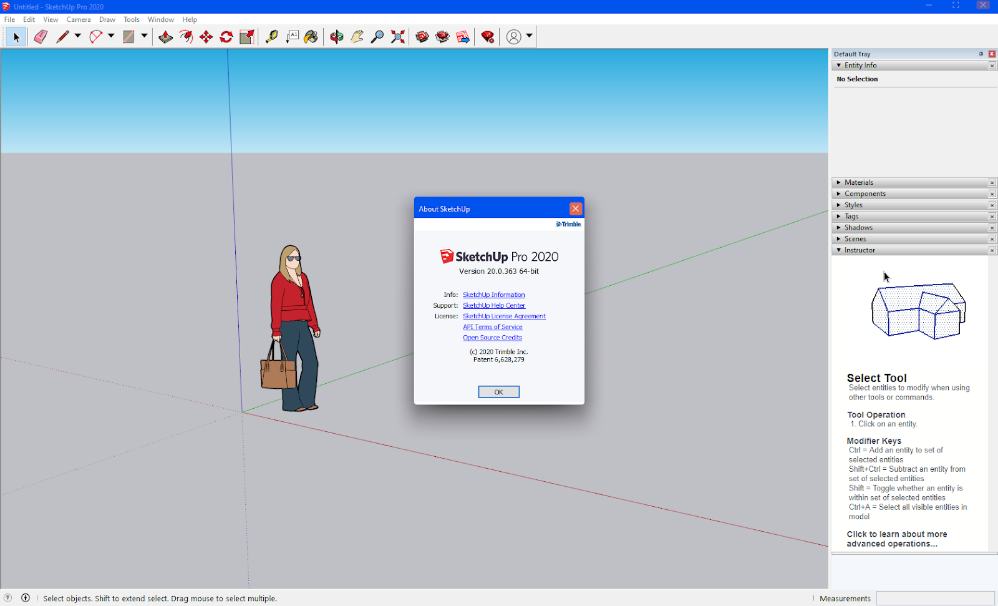Activate the Zoom Extents tool
This screenshot has width=998, height=606.
point(397,36)
